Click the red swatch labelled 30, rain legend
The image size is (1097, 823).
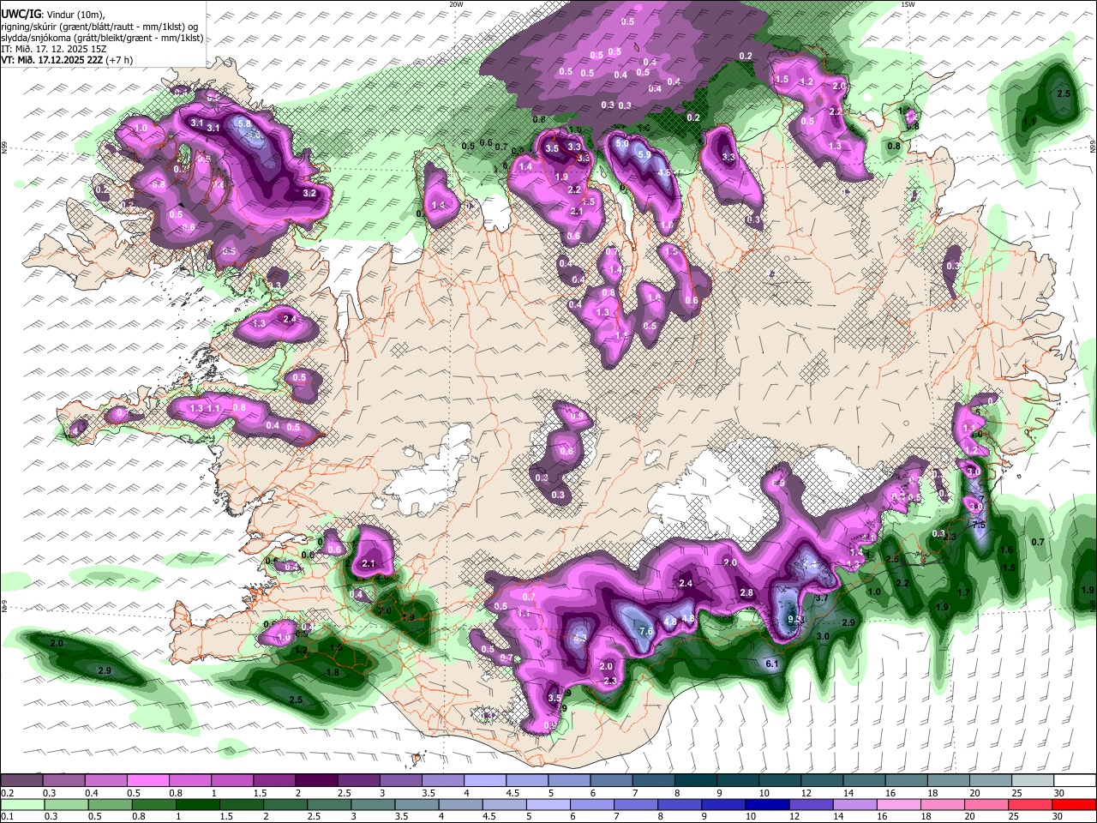1076,804
